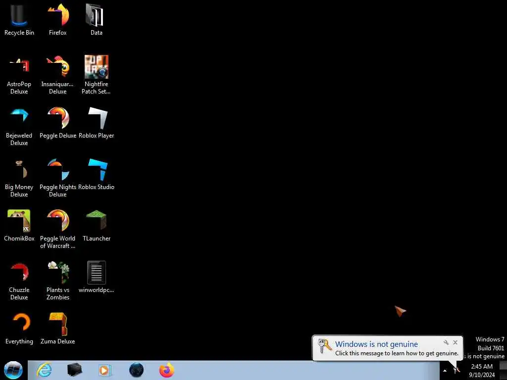Select the Roblox Player shortcut

(97, 123)
